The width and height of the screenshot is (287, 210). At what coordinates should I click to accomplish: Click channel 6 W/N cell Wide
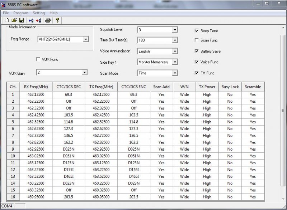pos(184,129)
